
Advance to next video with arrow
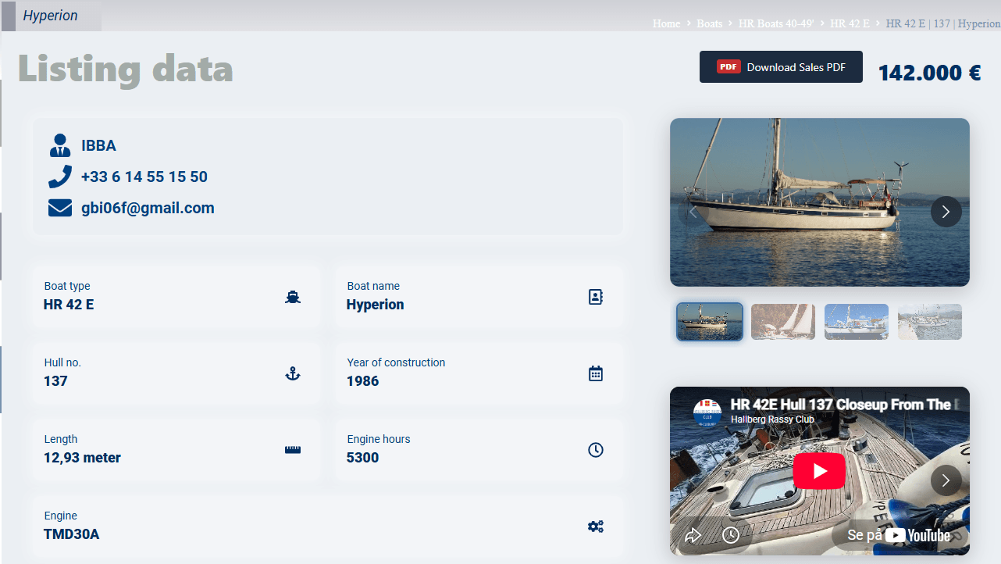946,480
